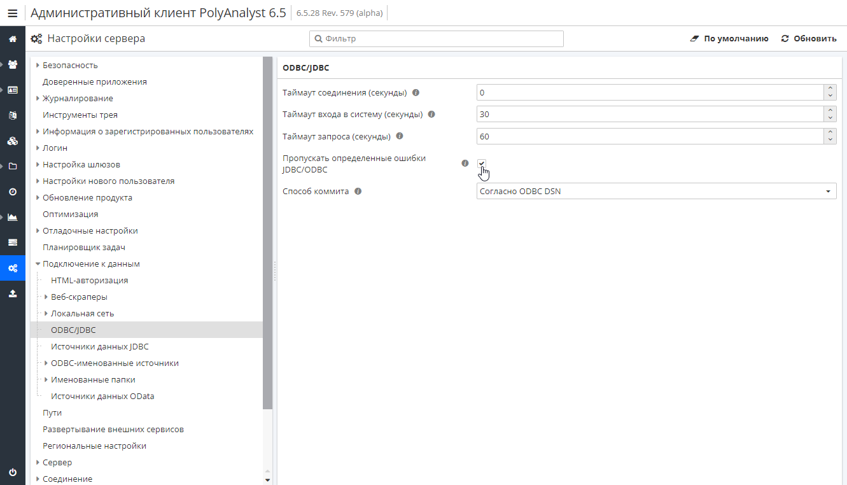Increase Таймаут запроса with up arrow
This screenshot has height=485, width=847.
click(830, 132)
